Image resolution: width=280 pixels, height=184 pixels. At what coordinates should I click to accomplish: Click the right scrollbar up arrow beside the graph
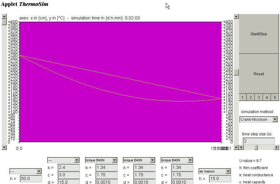coord(236,16)
